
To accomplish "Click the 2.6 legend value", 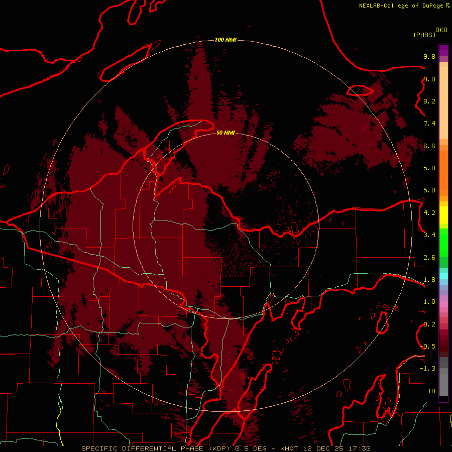I will 429,258.
